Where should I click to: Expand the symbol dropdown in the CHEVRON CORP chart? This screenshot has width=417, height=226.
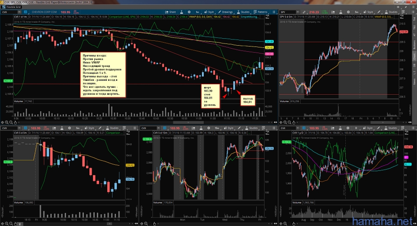[x=19, y=12]
